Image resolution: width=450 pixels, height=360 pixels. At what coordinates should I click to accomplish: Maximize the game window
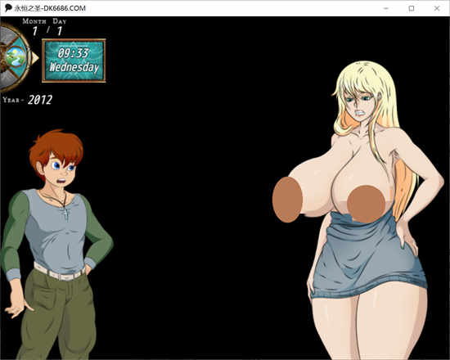[x=412, y=8]
